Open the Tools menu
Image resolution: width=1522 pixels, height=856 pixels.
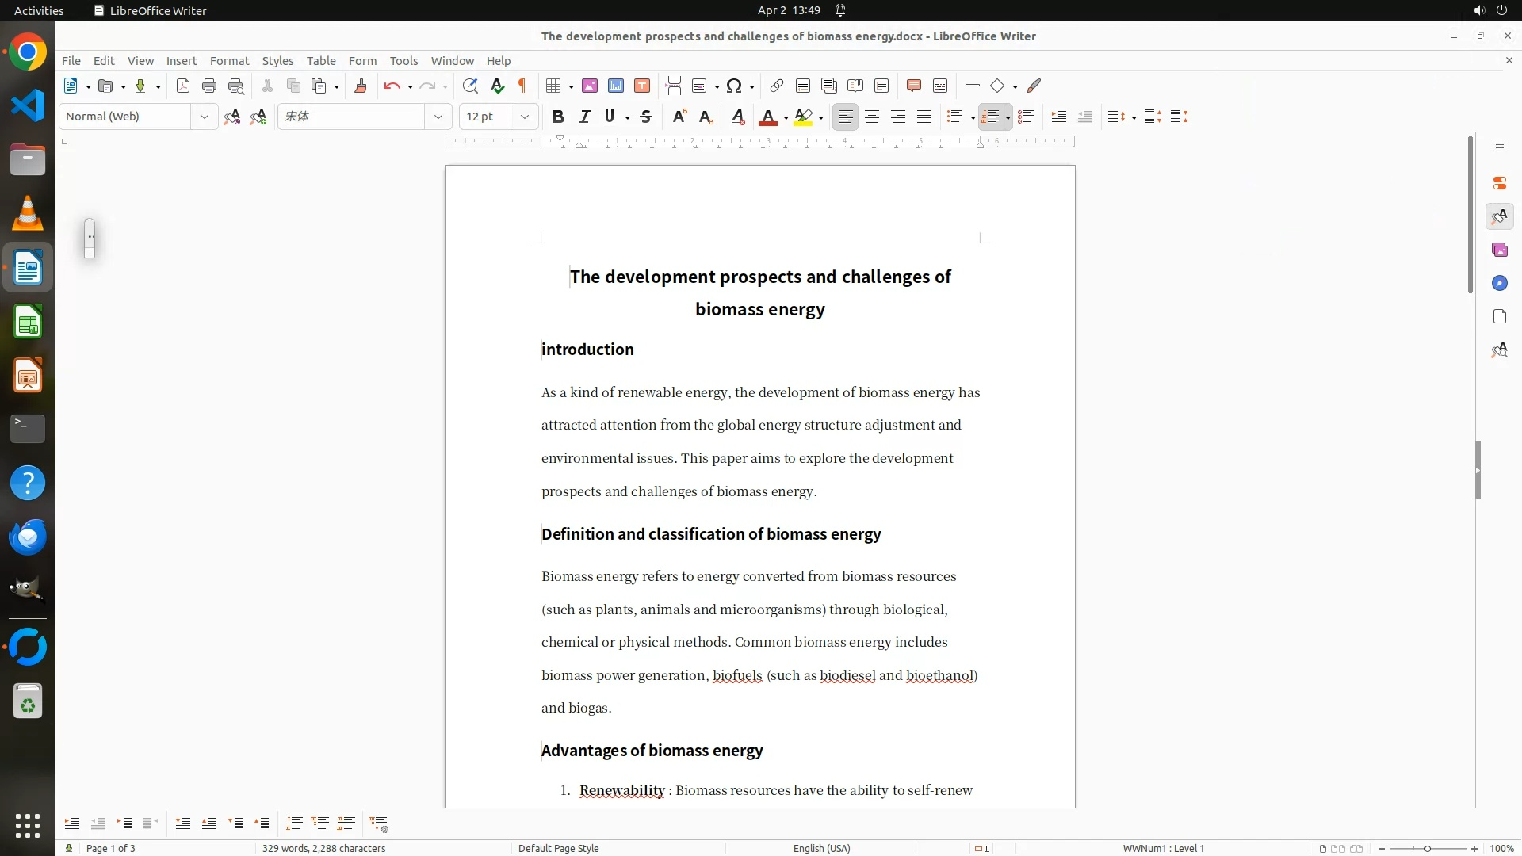[403, 60]
